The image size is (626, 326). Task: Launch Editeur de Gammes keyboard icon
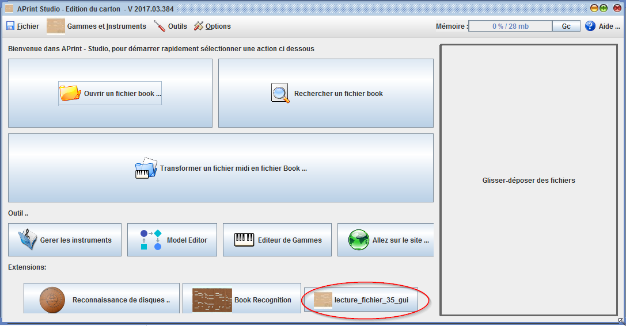tap(244, 240)
